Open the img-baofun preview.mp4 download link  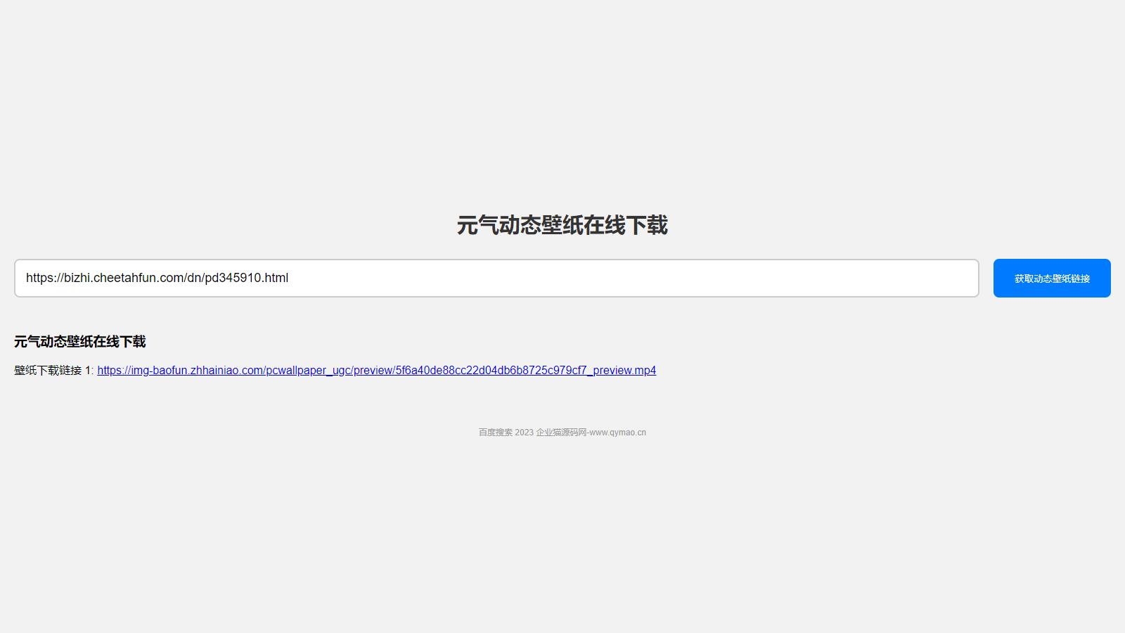376,371
